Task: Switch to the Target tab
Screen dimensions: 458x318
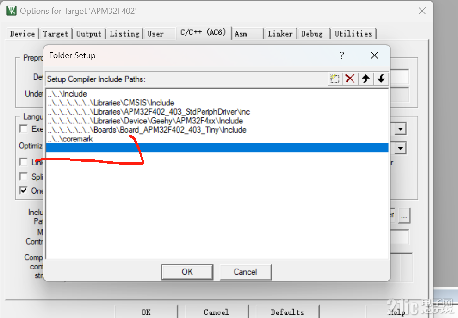Action: [56, 34]
